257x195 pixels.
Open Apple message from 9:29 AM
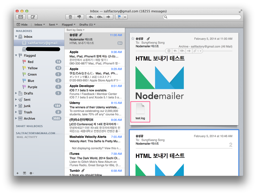(x=95, y=75)
